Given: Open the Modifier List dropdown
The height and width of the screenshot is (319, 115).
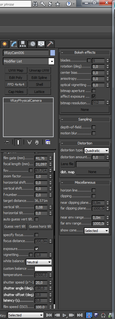Looking at the screenshot, I should 29,61.
